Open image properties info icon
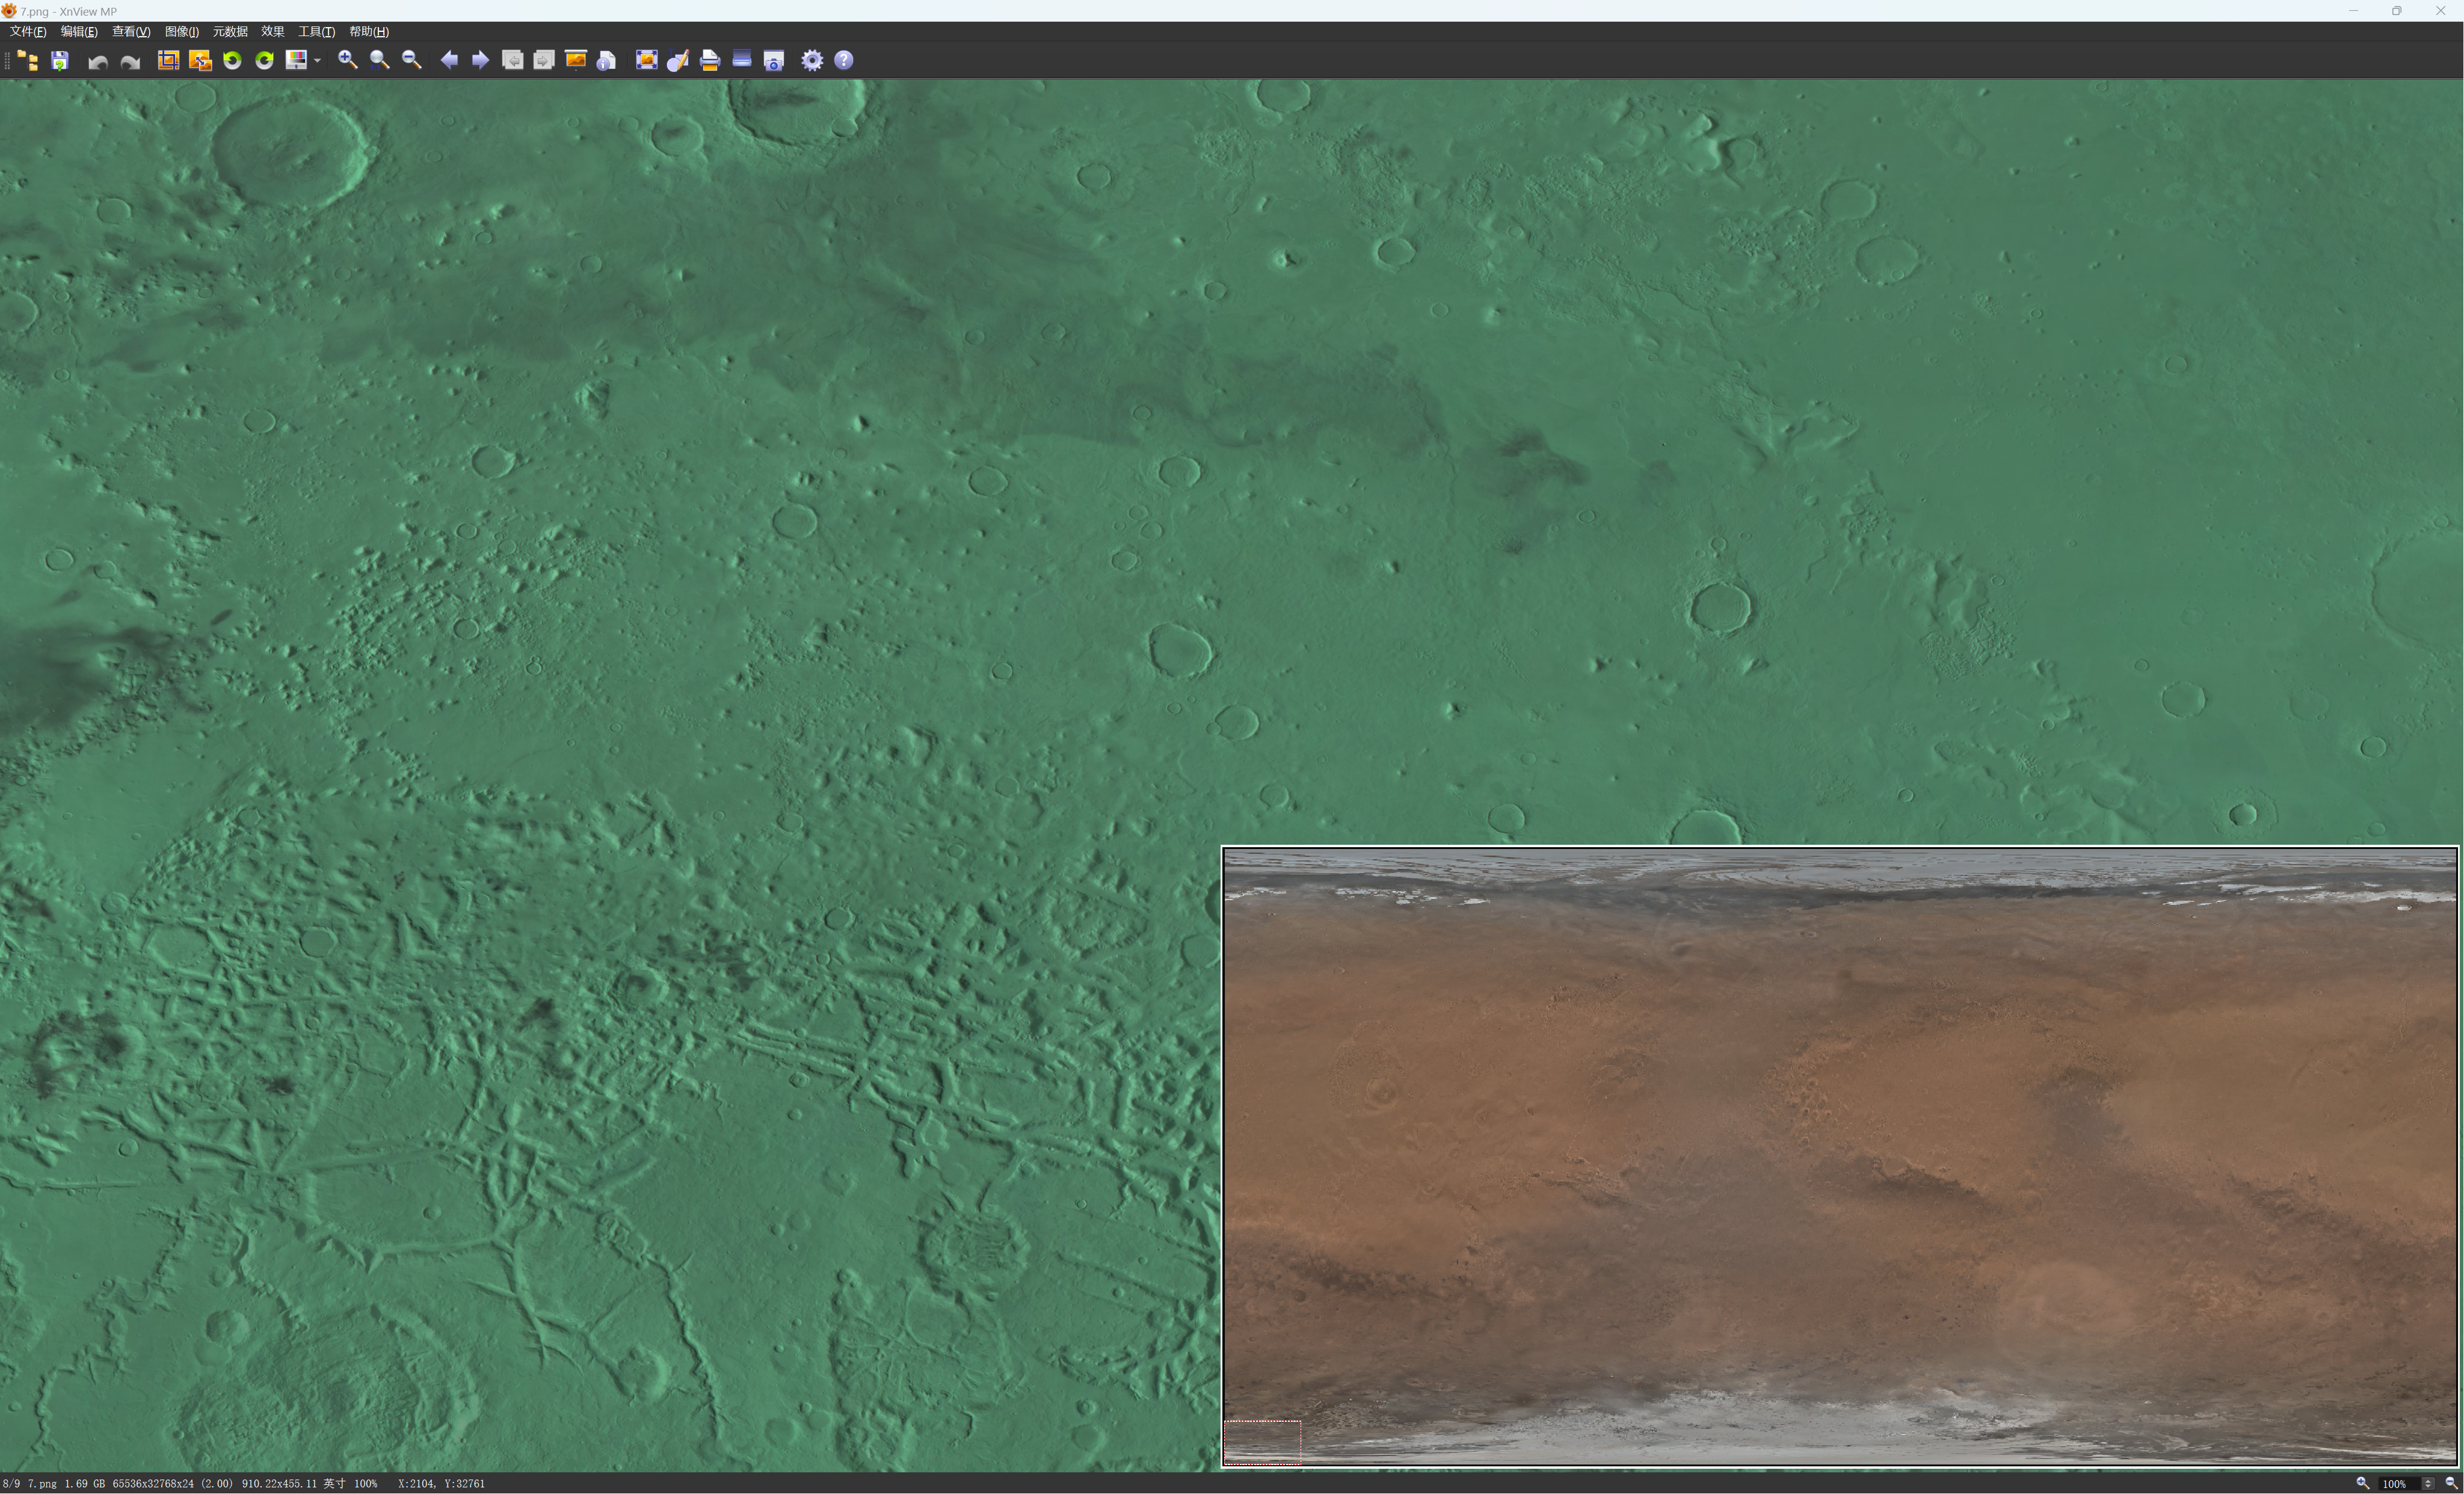 606,61
